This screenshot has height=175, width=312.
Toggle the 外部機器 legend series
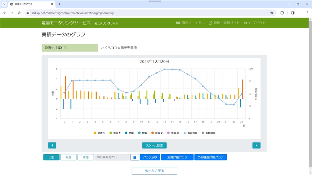pos(208,133)
